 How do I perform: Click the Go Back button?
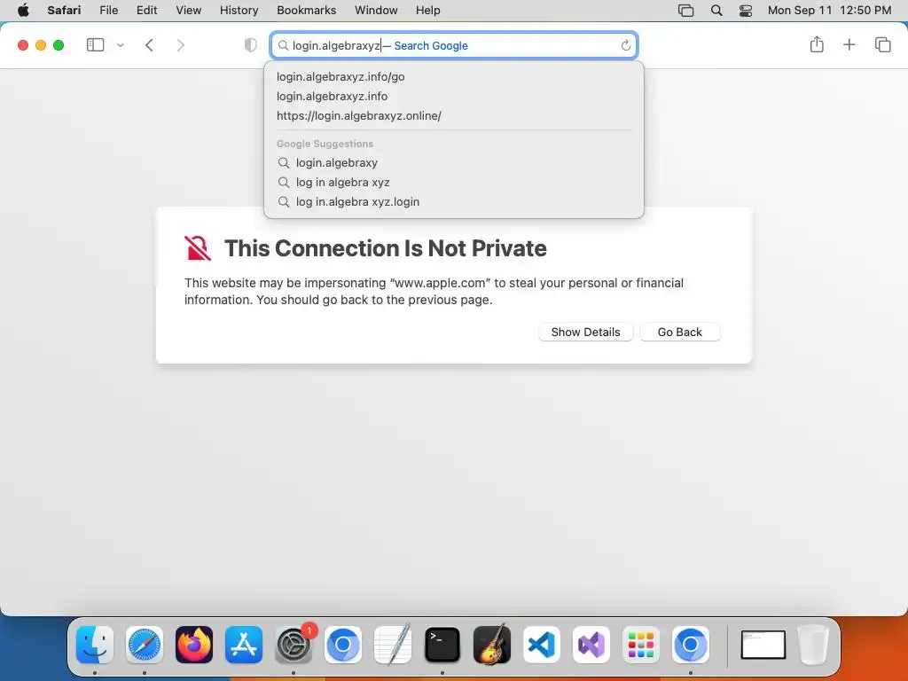click(680, 332)
